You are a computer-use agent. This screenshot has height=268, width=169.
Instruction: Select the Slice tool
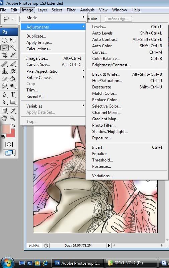point(13,55)
